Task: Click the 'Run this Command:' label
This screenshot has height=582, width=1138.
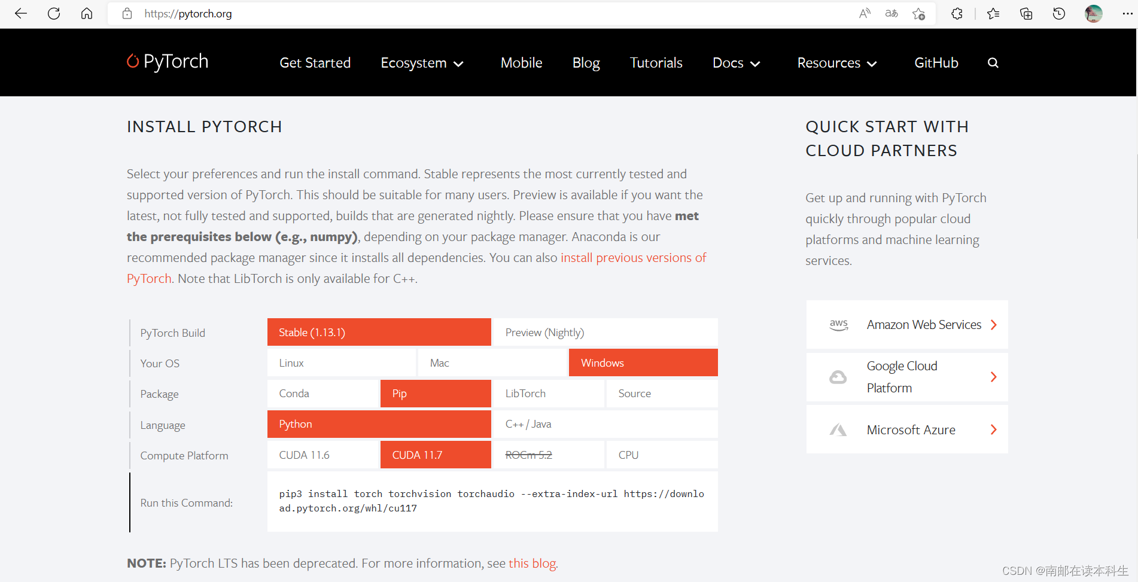Action: 187,503
